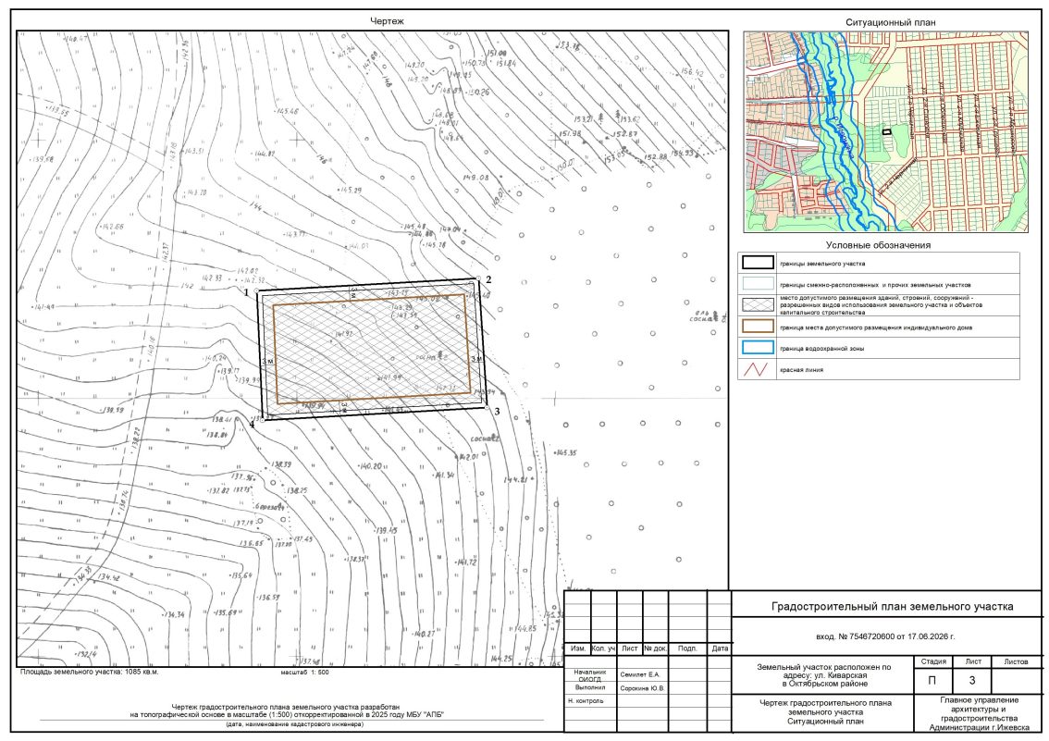Click 'Главное управление архитектуры' organization block
The image size is (1049, 741).
pyautogui.click(x=979, y=713)
